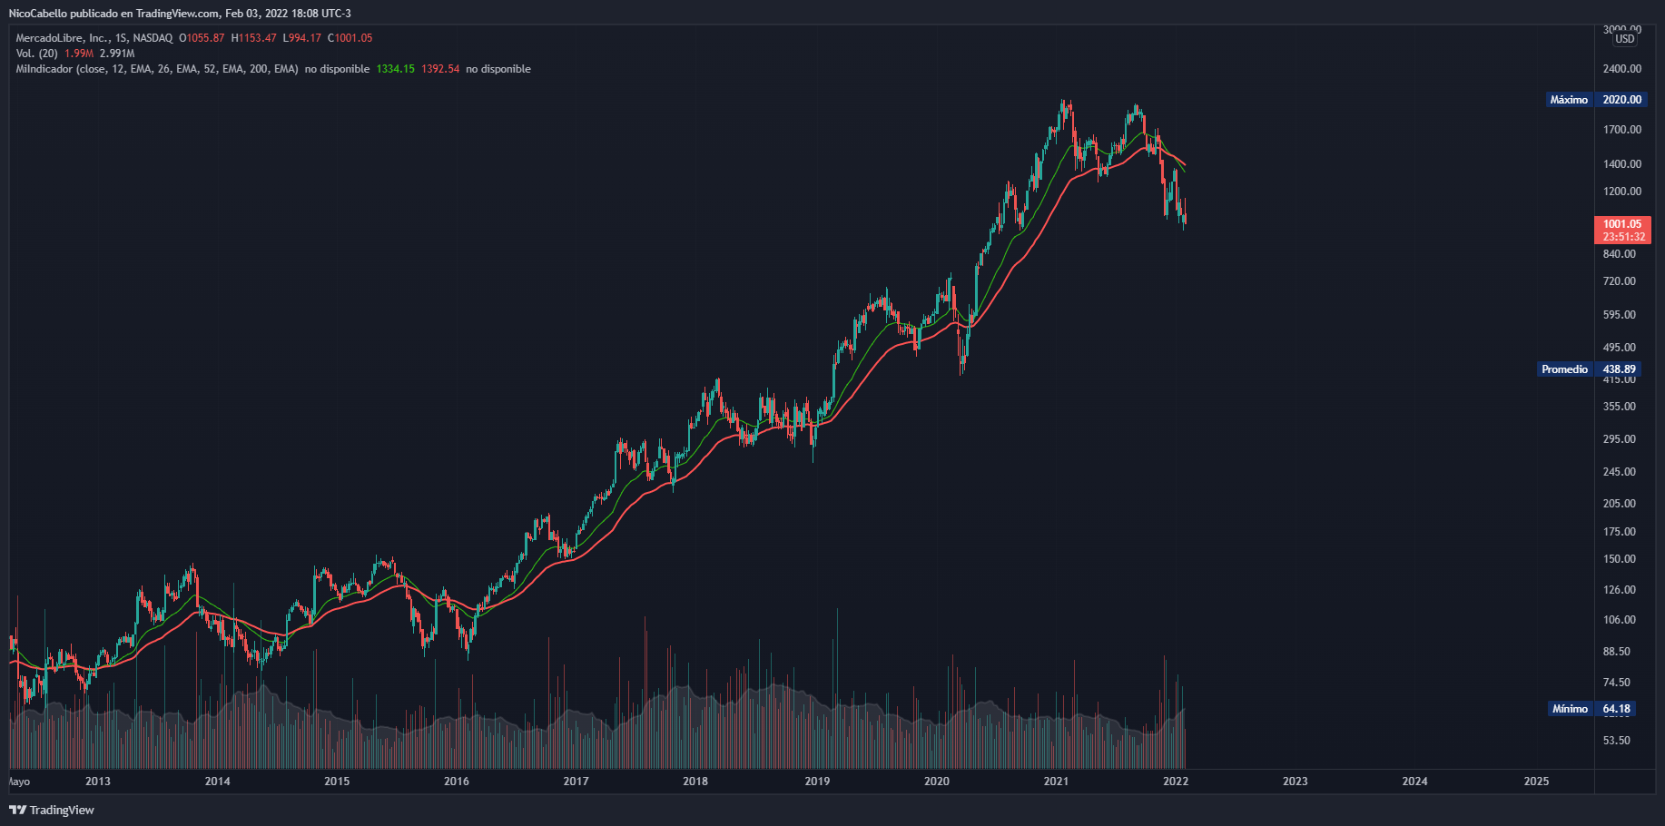Click the 205.00 price axis label
The width and height of the screenshot is (1665, 826).
[x=1620, y=504]
